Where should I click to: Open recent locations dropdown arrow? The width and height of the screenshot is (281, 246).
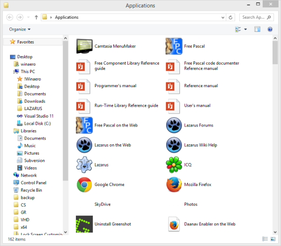click(28, 17)
